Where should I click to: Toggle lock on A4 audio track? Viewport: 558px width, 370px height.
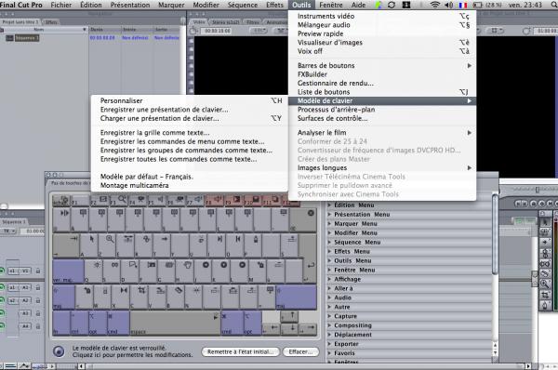pos(37,326)
